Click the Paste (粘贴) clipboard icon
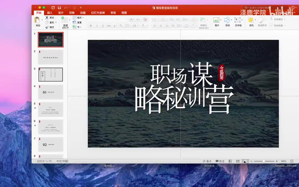This screenshot has height=187, width=299. point(37,20)
